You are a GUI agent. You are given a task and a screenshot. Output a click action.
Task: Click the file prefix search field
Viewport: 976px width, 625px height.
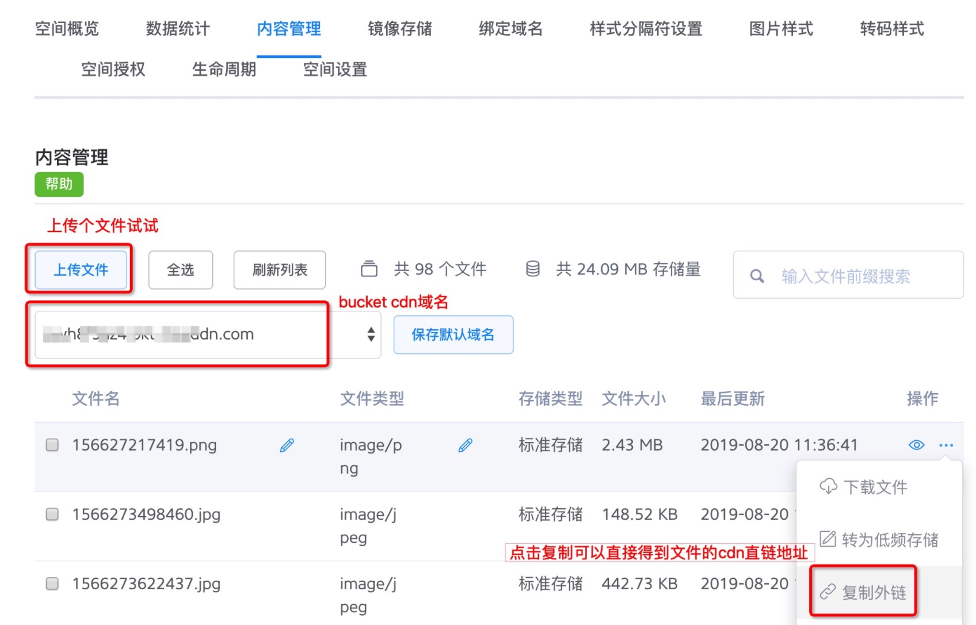point(848,275)
